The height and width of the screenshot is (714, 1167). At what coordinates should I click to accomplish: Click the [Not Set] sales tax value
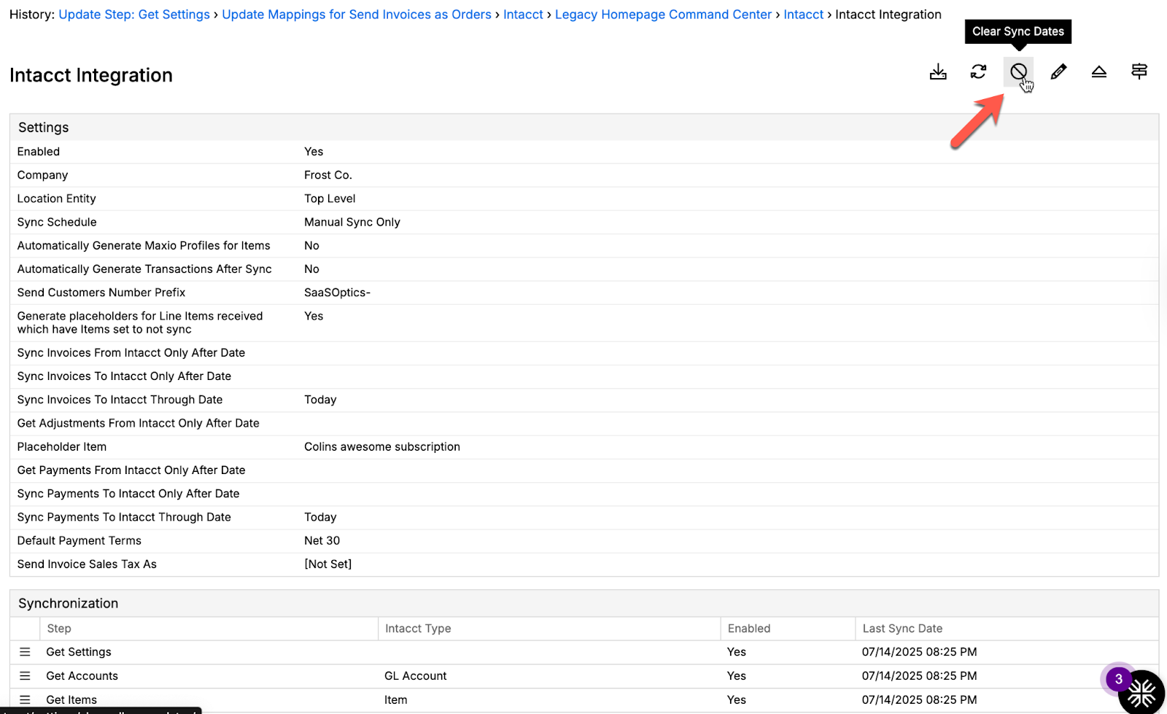[x=328, y=564]
